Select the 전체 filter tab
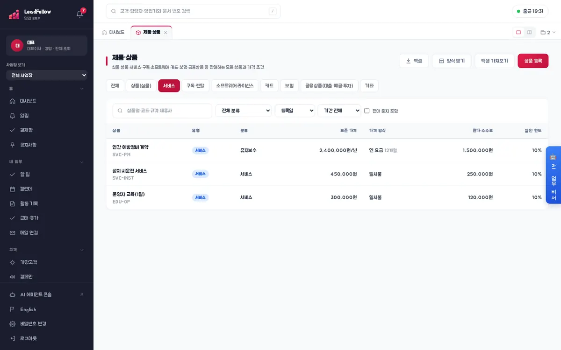Viewport: 561px width, 350px height. pos(115,86)
